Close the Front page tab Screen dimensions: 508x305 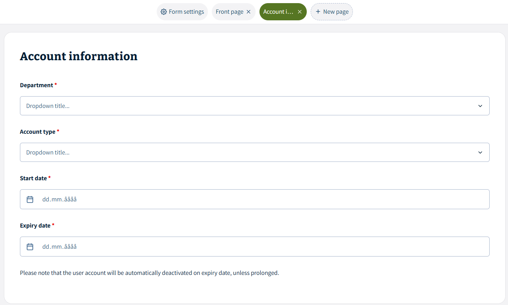[249, 12]
